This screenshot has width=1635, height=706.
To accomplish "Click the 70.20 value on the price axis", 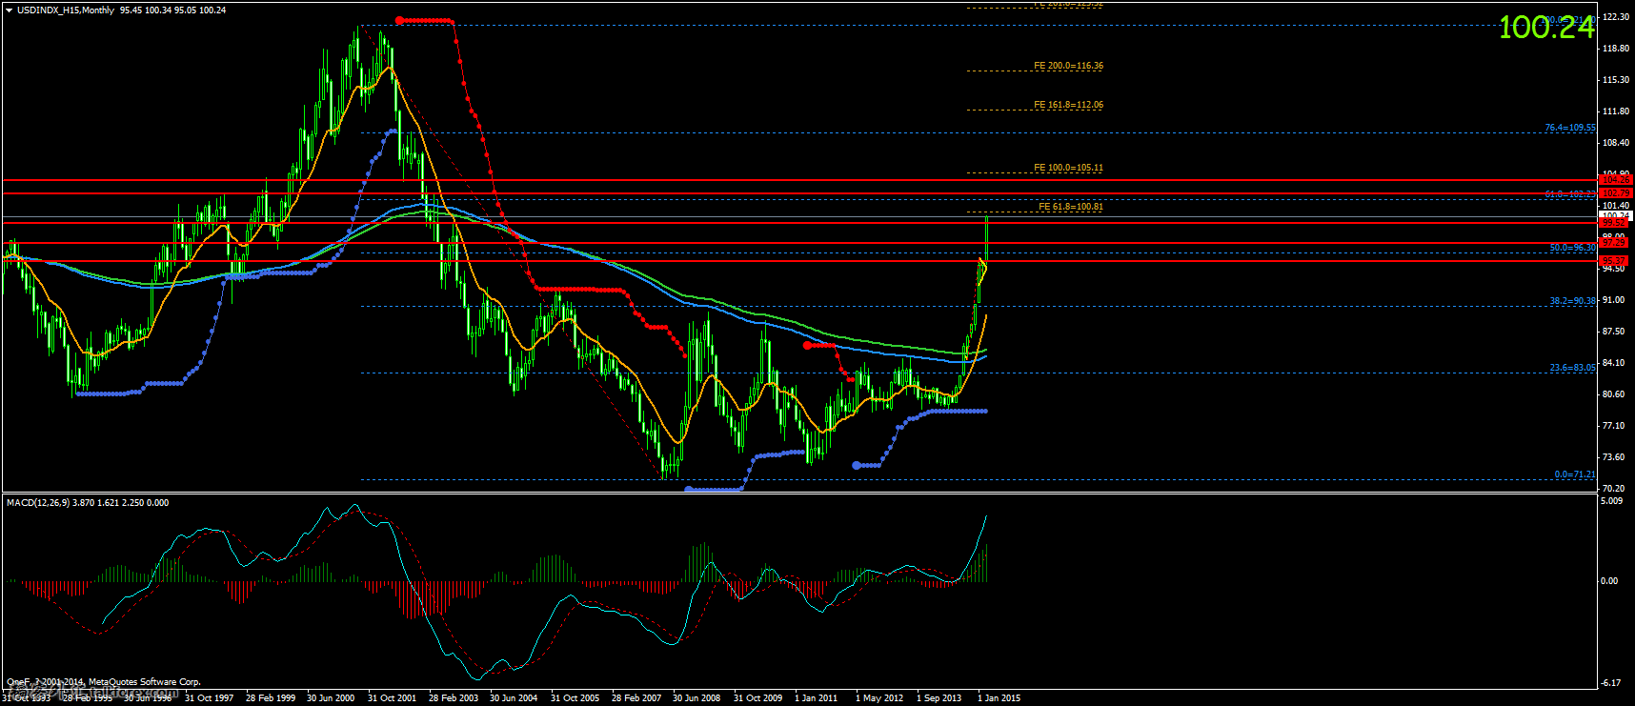I will click(x=1613, y=489).
